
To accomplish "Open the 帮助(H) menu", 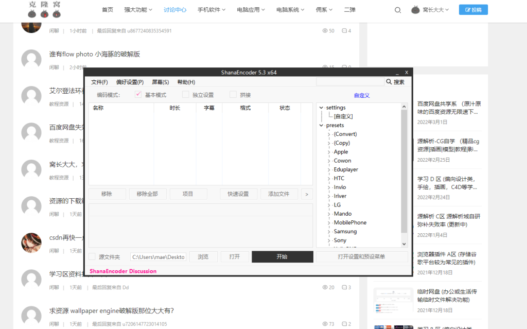I will 186,82.
